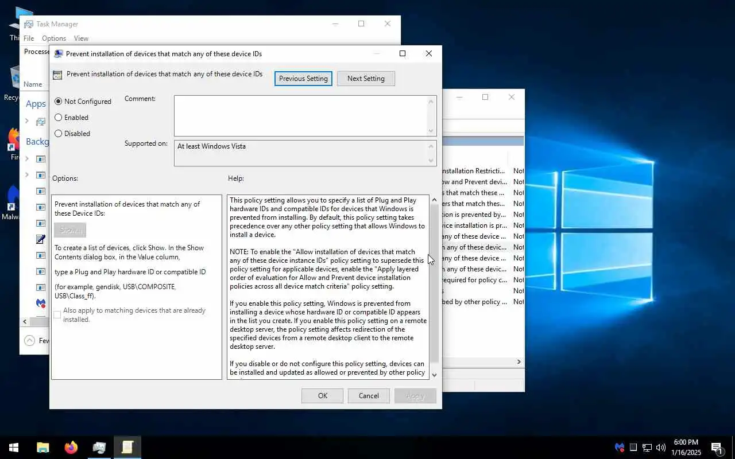Go to Next Setting
This screenshot has width=735, height=459.
click(366, 79)
